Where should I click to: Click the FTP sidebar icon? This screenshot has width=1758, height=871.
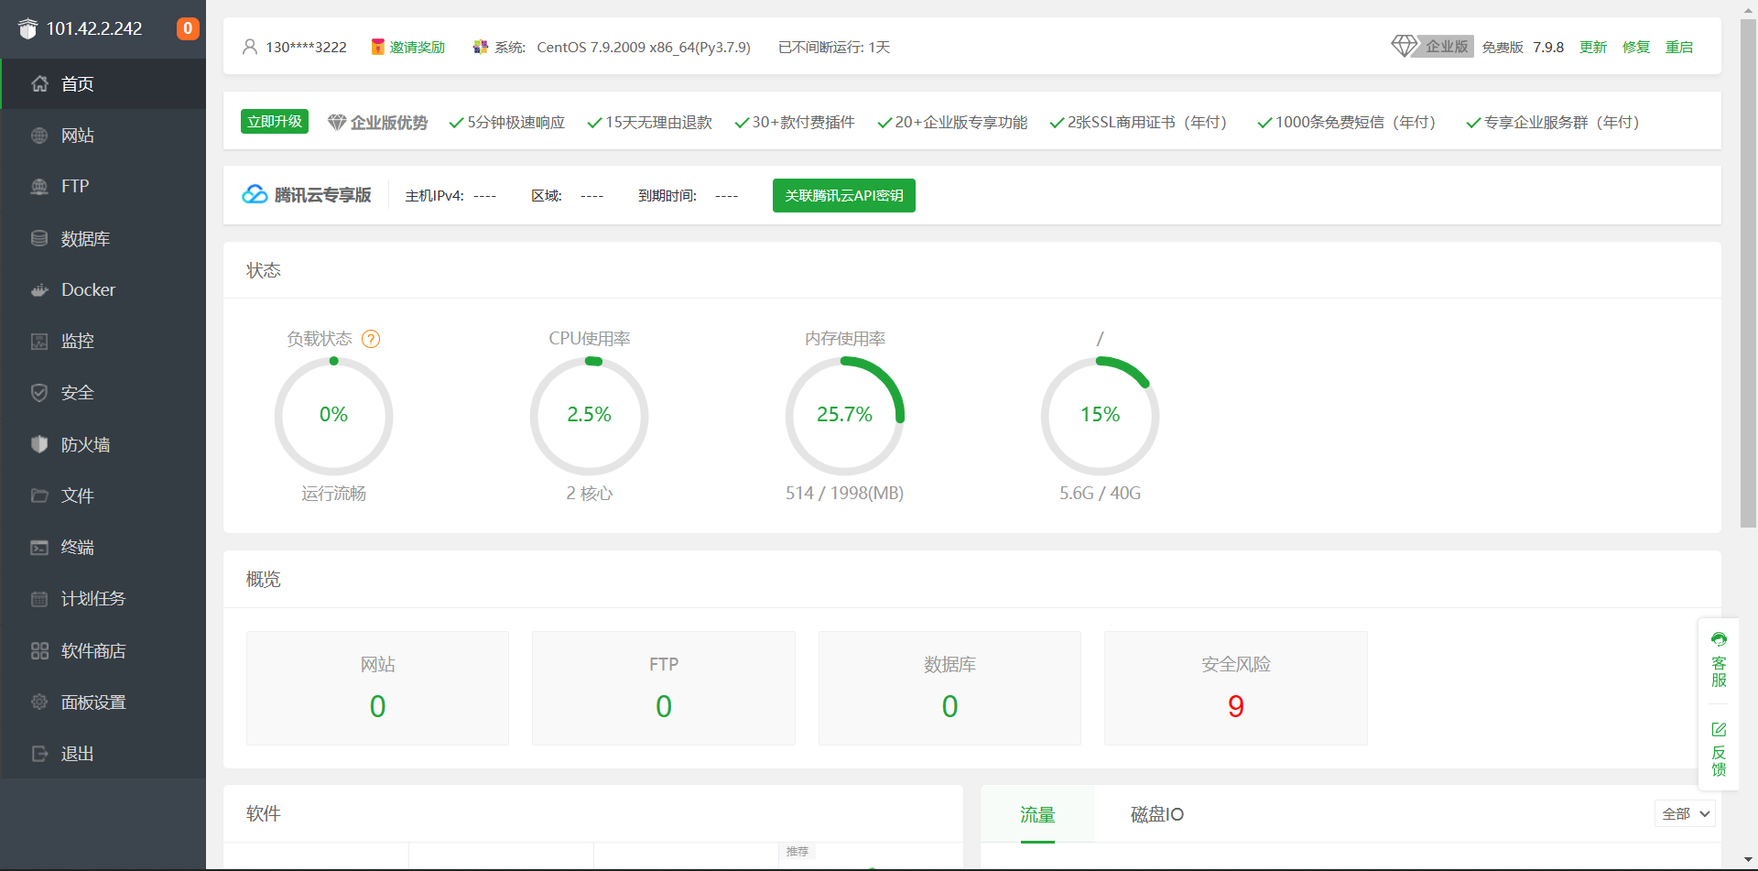pyautogui.click(x=39, y=187)
